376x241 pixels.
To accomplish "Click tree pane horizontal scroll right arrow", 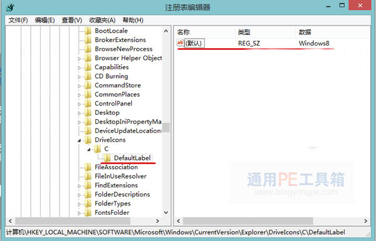I will click(x=157, y=221).
